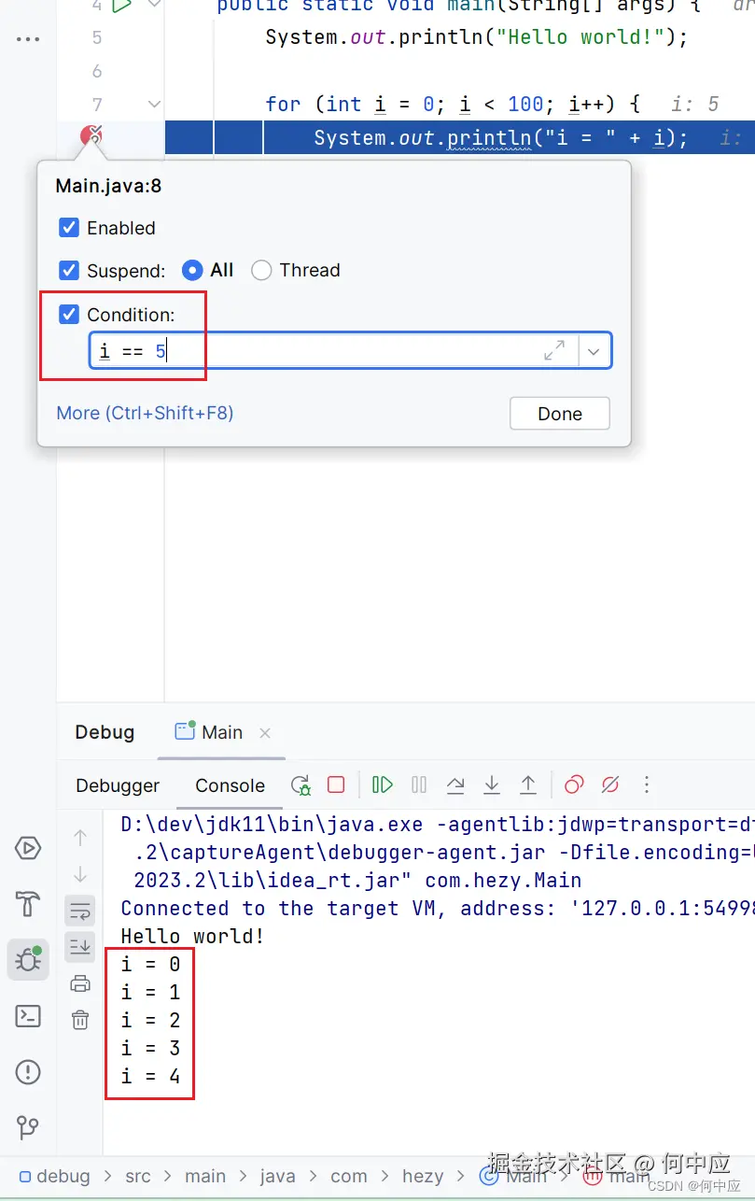755x1201 pixels.
Task: Pause the running program
Action: (419, 785)
